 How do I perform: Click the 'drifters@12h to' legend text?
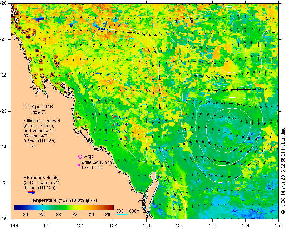click(x=97, y=162)
